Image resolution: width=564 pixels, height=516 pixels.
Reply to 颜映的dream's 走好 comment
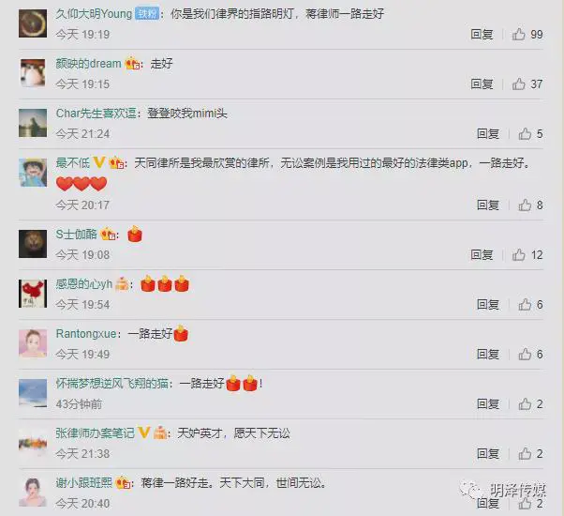[x=482, y=83]
